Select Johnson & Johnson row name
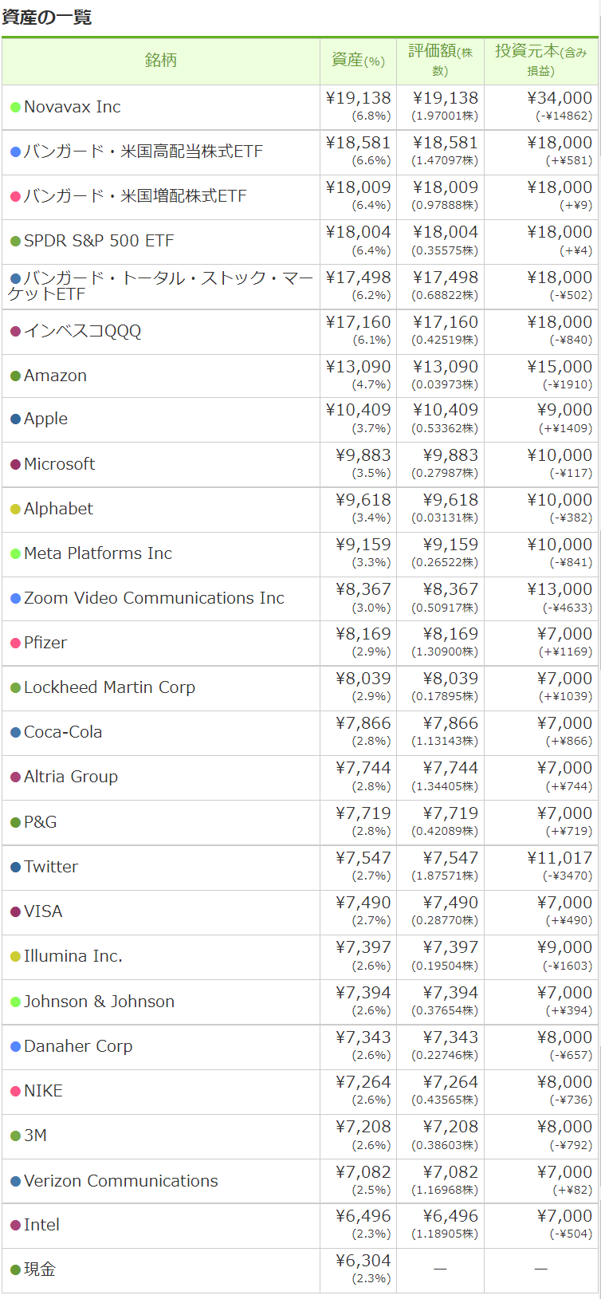The image size is (601, 1299). [99, 1002]
